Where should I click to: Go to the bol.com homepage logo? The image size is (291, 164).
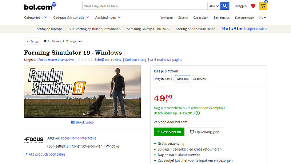(x=40, y=6)
